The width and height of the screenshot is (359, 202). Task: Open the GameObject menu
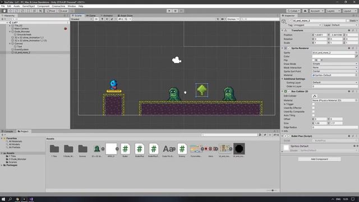pos(29,6)
